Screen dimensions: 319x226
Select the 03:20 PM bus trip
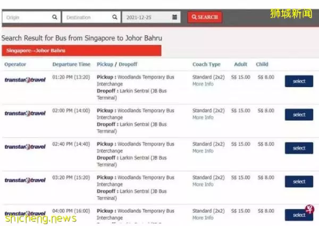pos(299,181)
